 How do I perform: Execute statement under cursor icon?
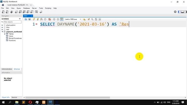pos(38,19)
